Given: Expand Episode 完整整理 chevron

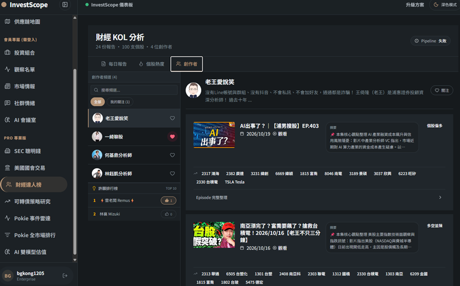Looking at the screenshot, I should point(440,197).
